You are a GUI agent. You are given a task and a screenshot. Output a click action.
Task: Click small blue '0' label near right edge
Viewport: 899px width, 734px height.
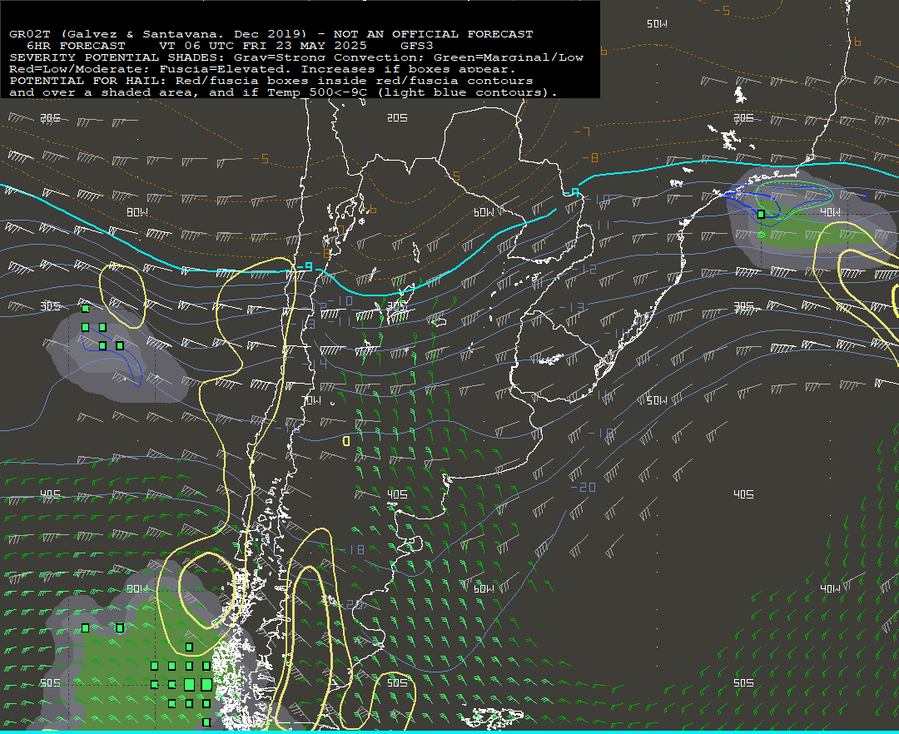866,196
